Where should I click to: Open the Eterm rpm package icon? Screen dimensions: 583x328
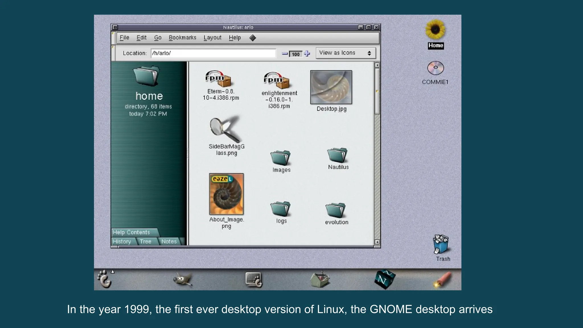218,79
